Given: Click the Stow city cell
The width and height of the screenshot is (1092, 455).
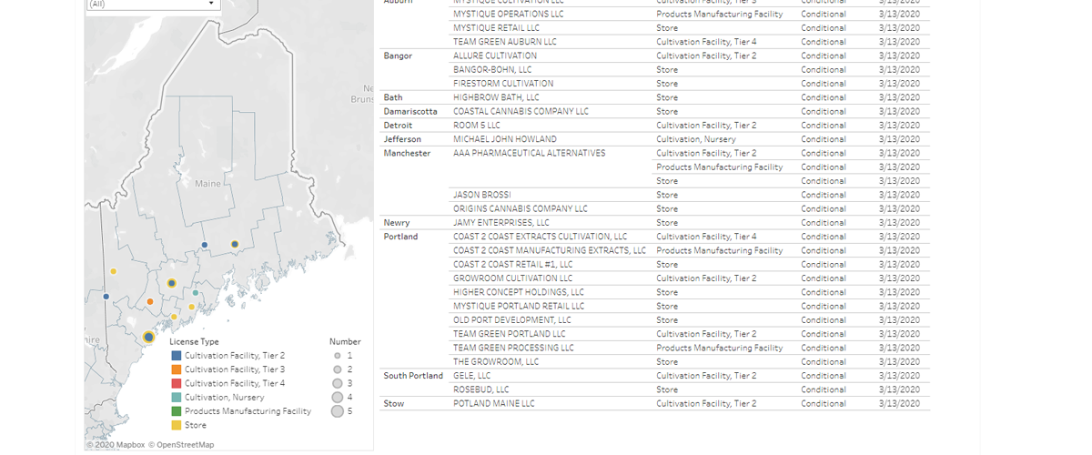Looking at the screenshot, I should point(394,403).
